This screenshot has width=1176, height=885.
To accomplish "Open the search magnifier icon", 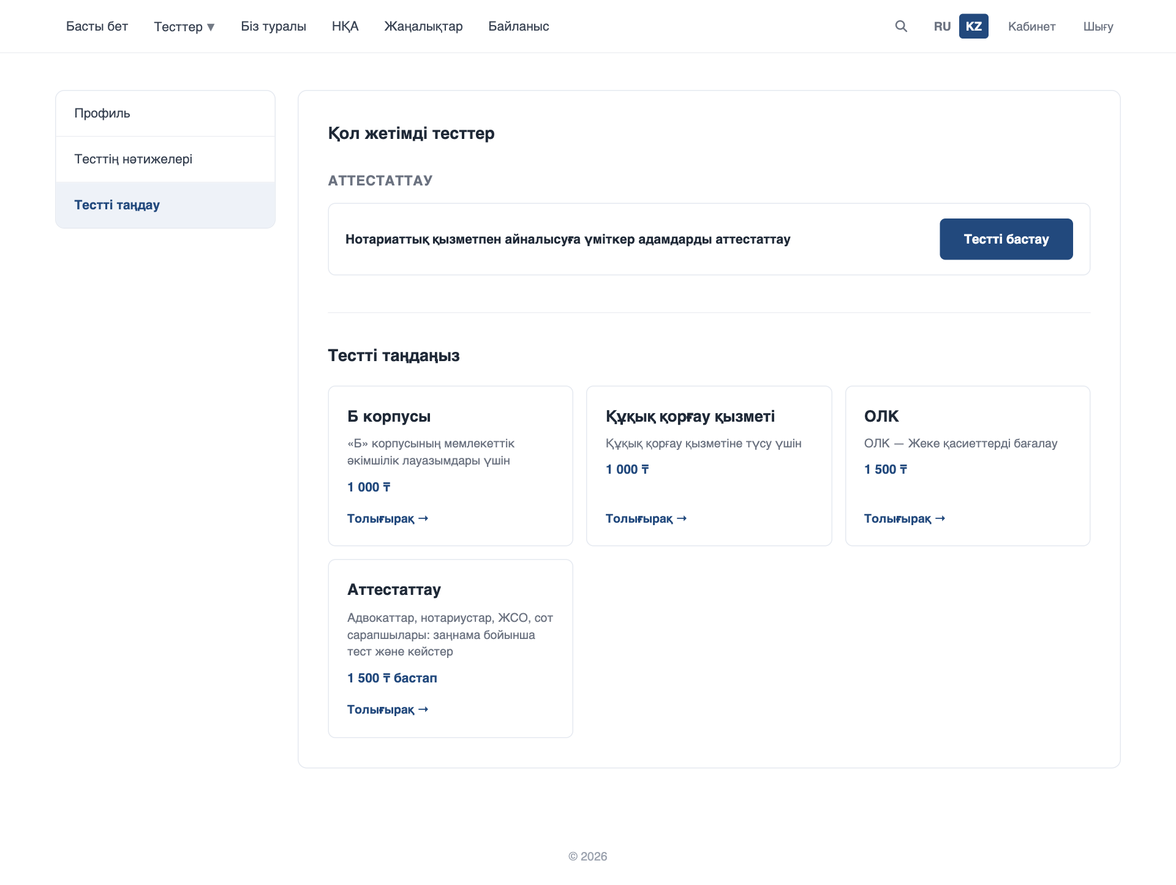I will coord(900,26).
